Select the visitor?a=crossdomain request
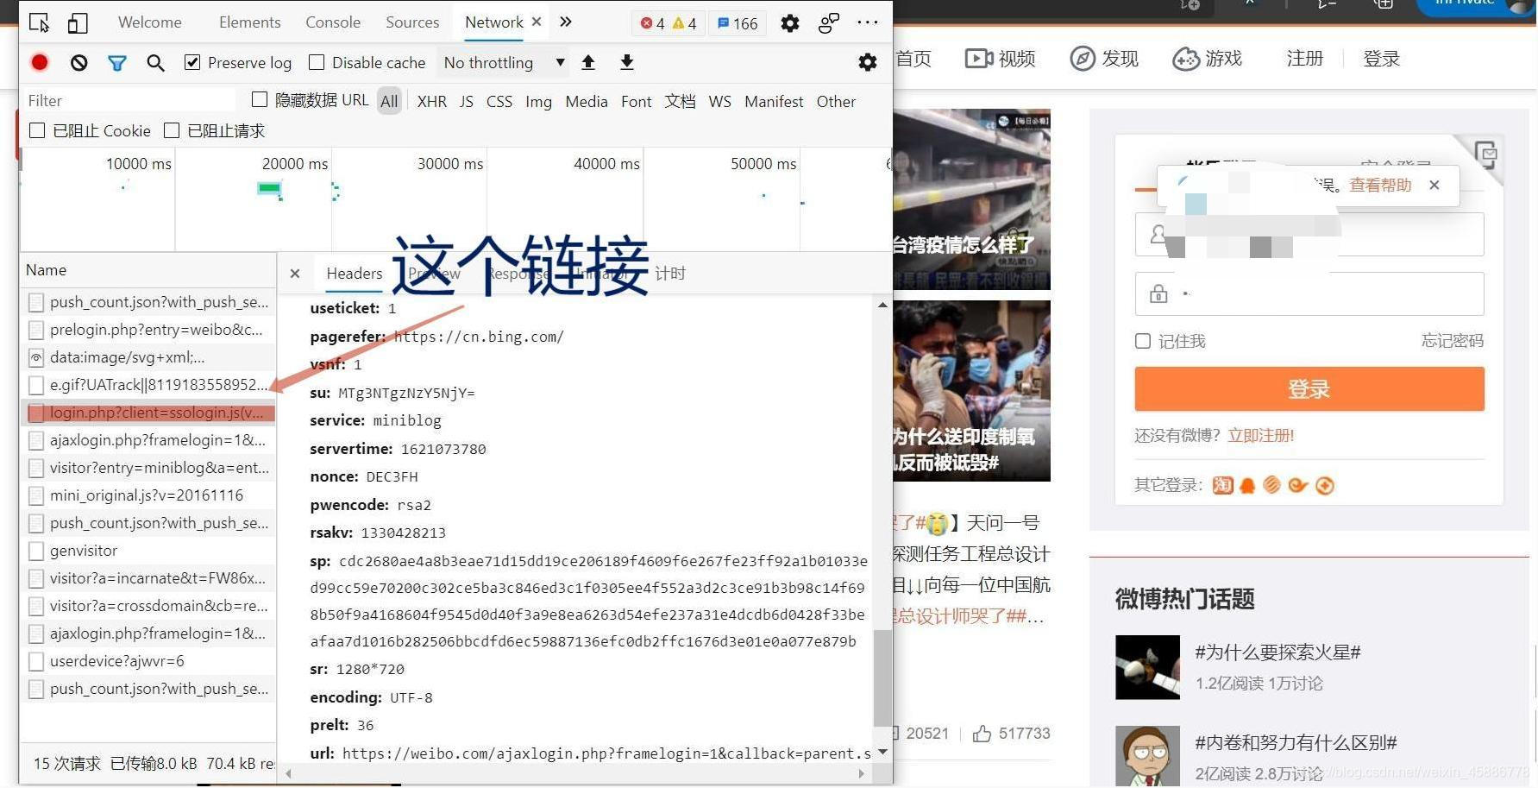 point(148,606)
